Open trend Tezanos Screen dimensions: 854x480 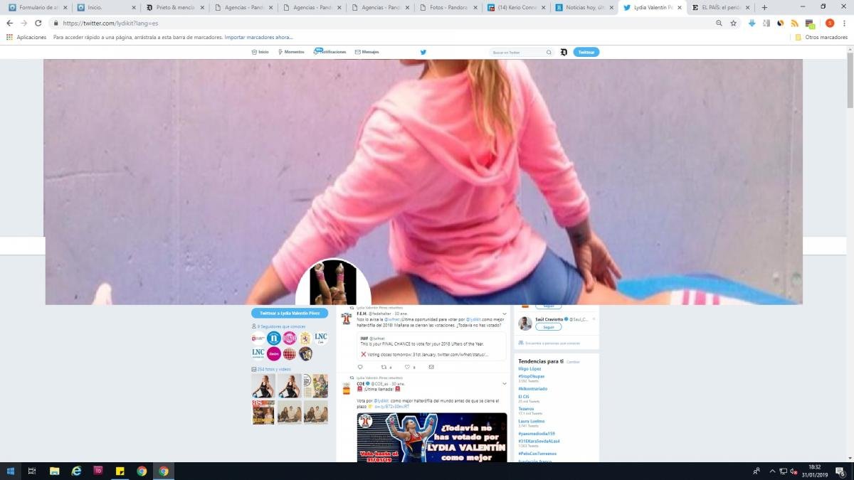click(x=526, y=409)
